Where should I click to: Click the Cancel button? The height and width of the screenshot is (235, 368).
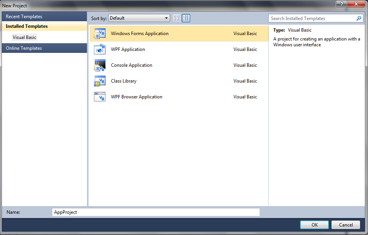(346, 225)
